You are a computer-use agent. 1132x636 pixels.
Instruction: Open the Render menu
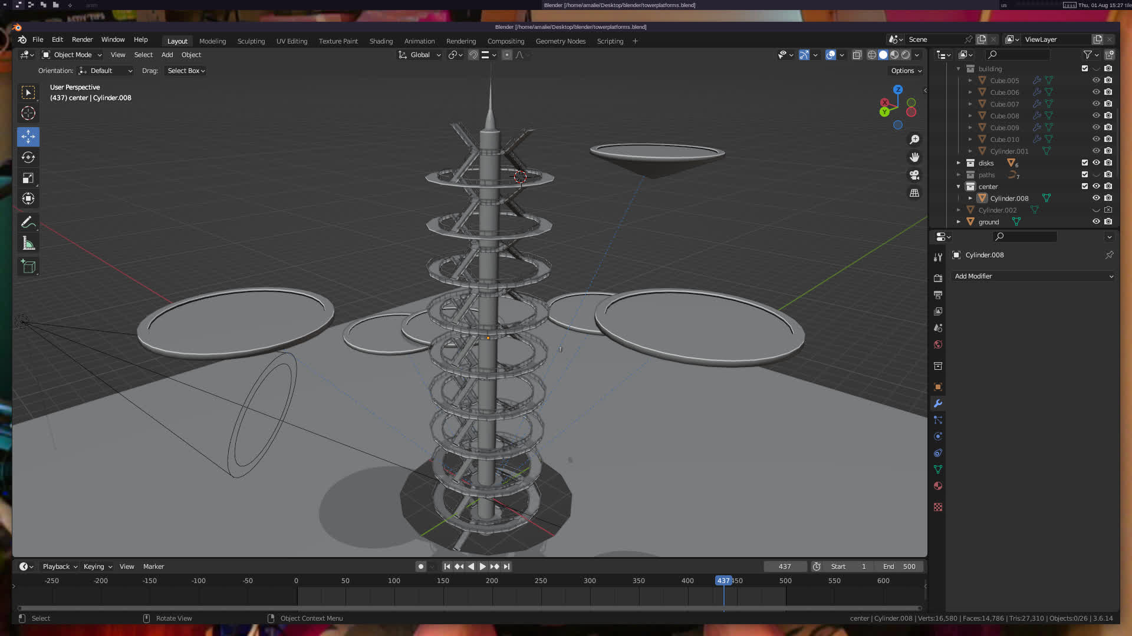click(x=82, y=39)
